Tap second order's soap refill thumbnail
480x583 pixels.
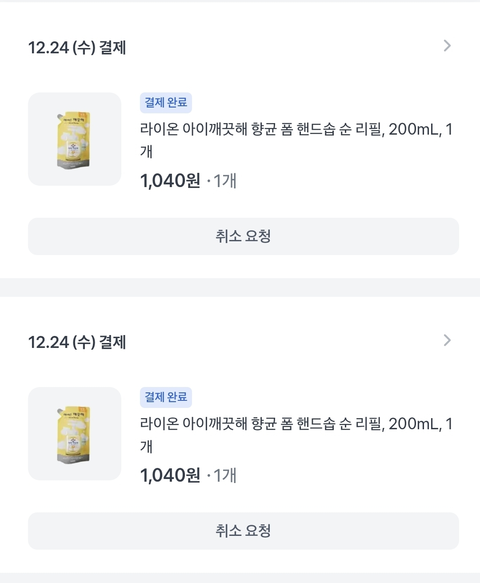(75, 434)
